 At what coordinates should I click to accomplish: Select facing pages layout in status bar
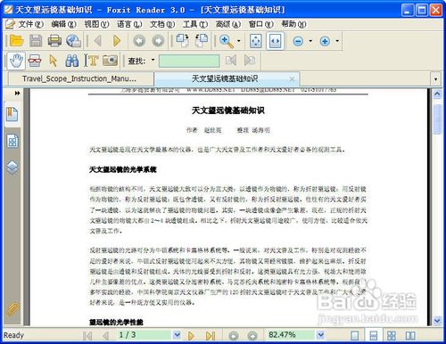tap(410, 336)
